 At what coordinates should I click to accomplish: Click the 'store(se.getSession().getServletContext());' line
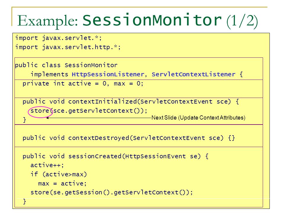(112, 192)
